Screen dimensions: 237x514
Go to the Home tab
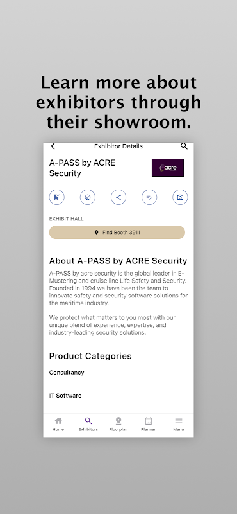click(58, 424)
